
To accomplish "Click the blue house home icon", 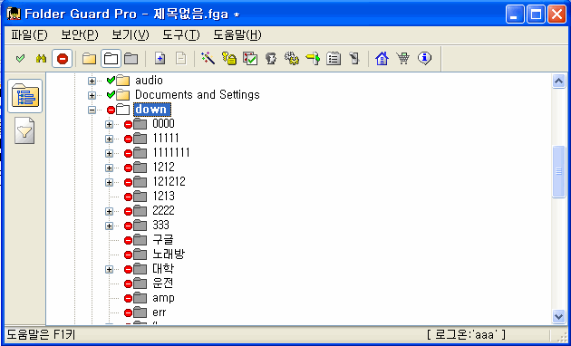I will (382, 59).
